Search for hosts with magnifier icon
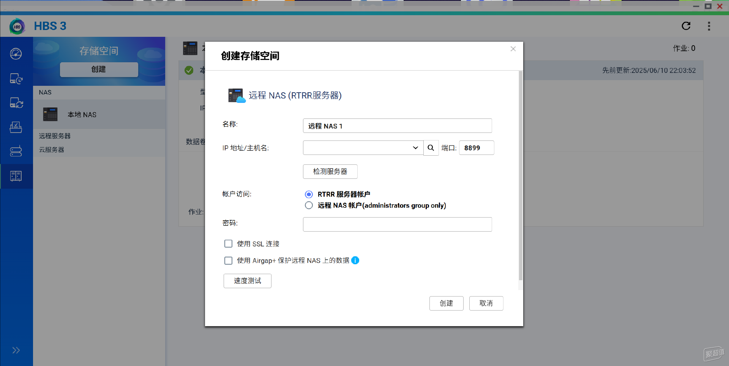This screenshot has height=366, width=729. [x=431, y=148]
